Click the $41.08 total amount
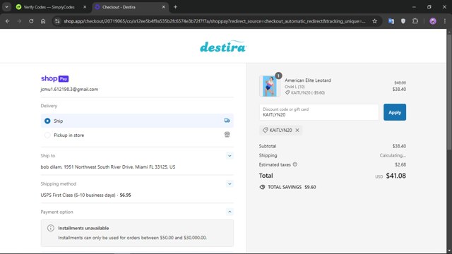 click(395, 176)
